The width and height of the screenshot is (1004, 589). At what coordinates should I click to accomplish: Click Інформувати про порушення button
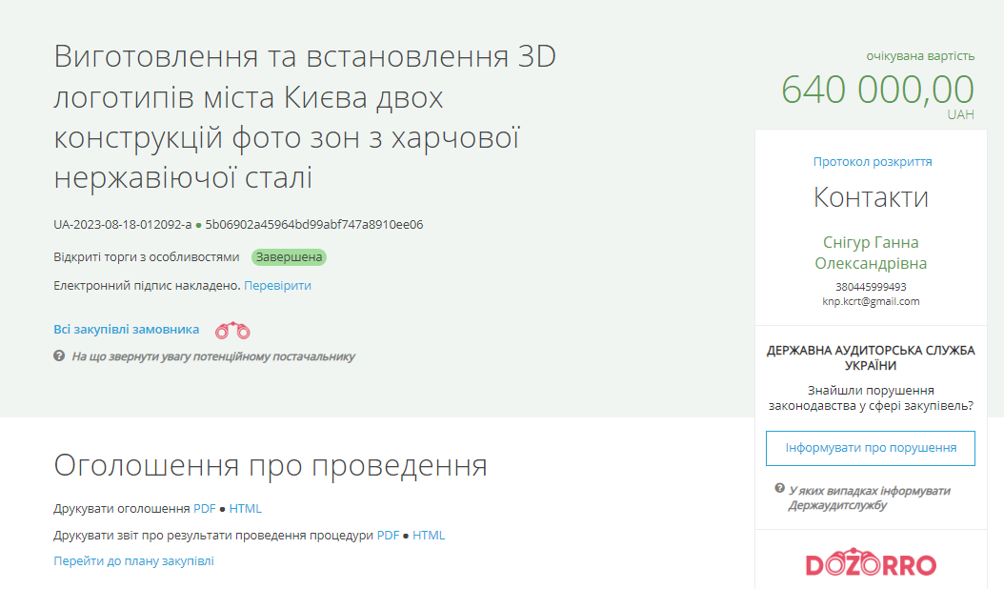tap(870, 448)
